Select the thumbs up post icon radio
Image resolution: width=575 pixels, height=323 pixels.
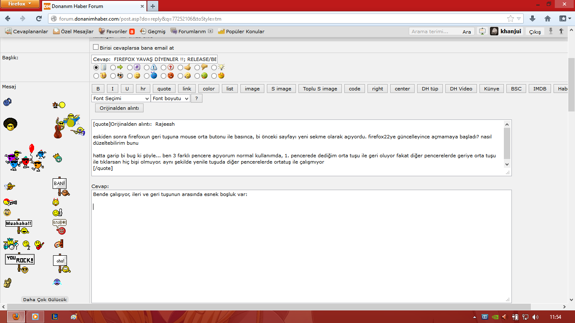click(180, 67)
